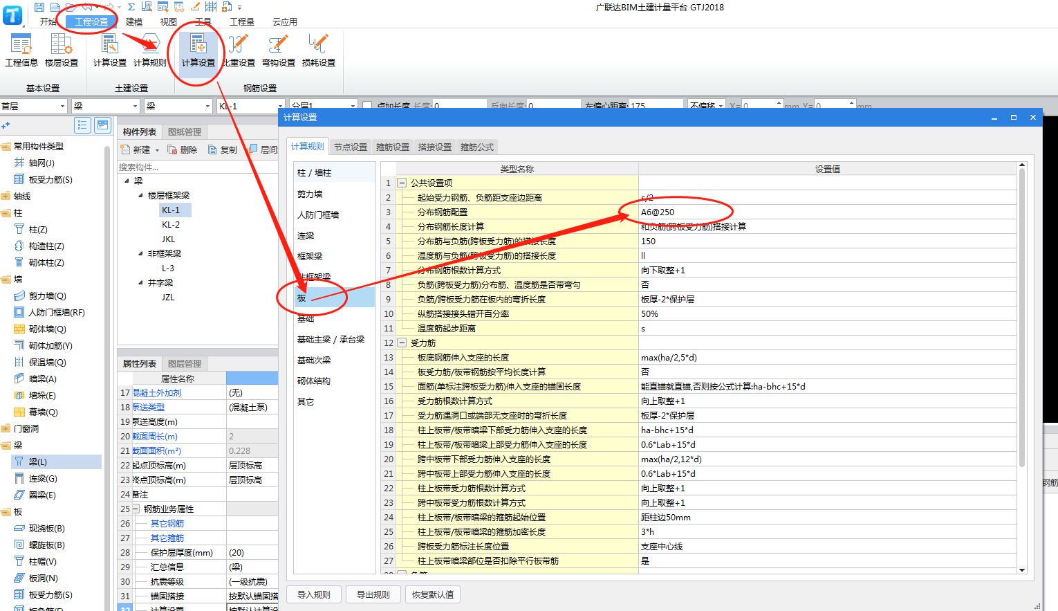The height and width of the screenshot is (611, 1058).
Task: Select 轴网(J) in component tree
Action: (x=41, y=163)
